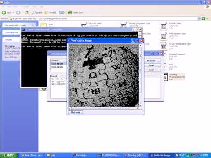This screenshot has height=158, width=211.
Task: Click the Verification Image vertical scrollbar thumb
Action: point(140,70)
